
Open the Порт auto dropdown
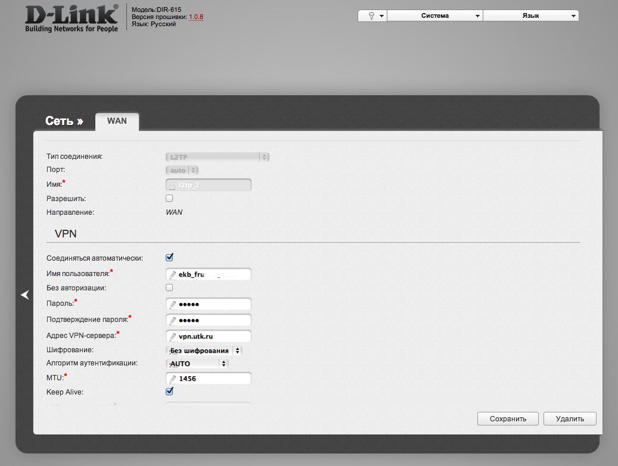182,170
